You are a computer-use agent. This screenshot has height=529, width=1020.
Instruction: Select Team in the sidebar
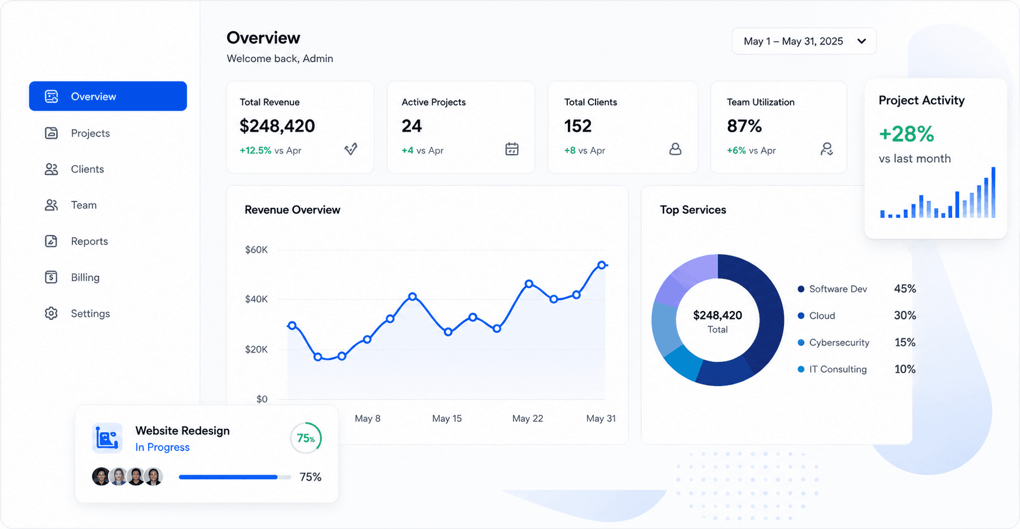pyautogui.click(x=84, y=205)
